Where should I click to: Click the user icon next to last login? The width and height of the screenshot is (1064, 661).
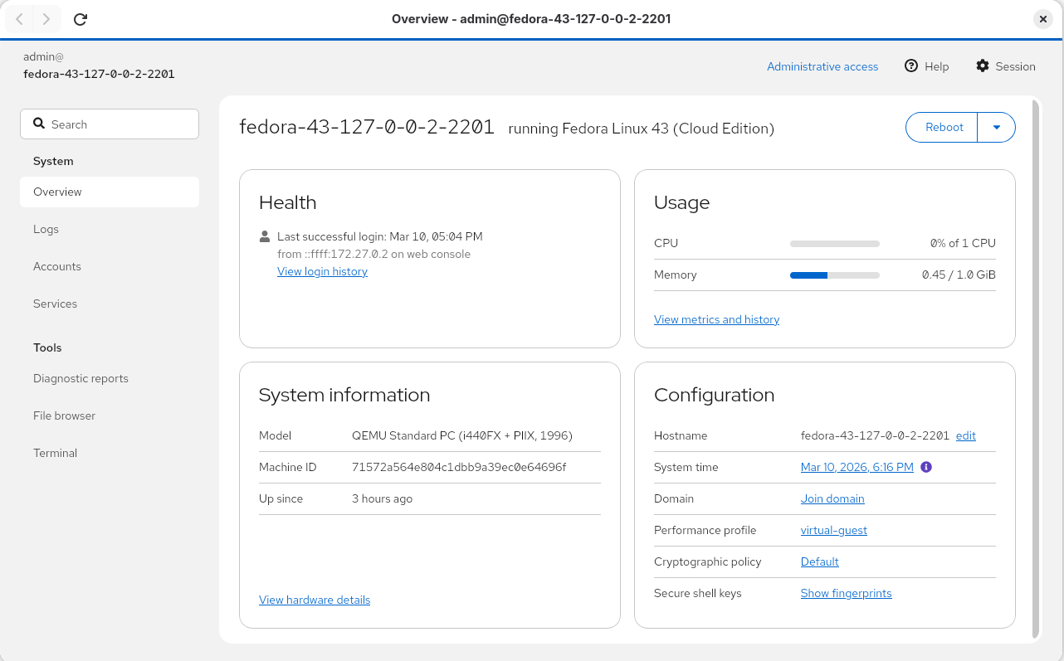pyautogui.click(x=262, y=236)
